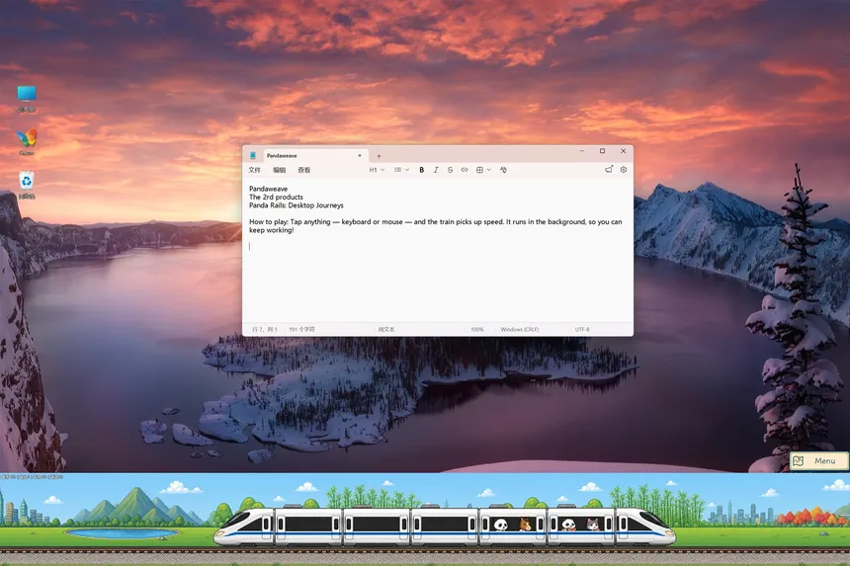Screen dimensions: 850x566
Task: Click the clear formatting icon
Action: (503, 170)
